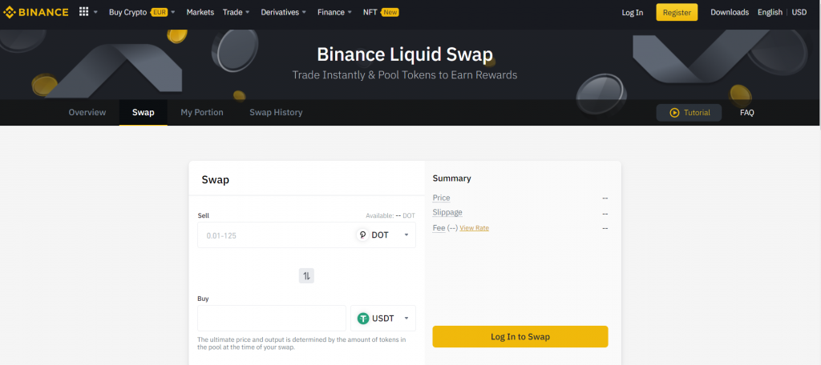Click the Log In link

(x=632, y=13)
